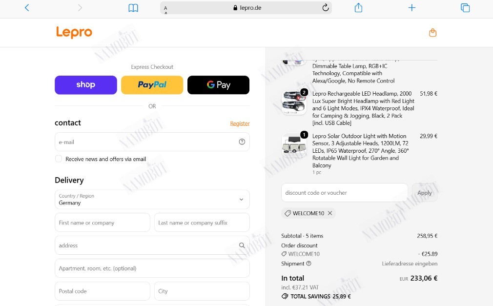Click Shipment info question mark icon
The image size is (493, 306).
309,264
